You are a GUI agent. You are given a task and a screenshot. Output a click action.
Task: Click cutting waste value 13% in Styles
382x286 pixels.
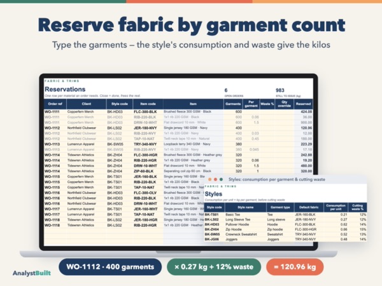363,234
